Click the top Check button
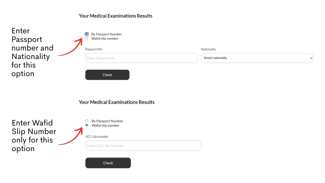Image resolution: width=325 pixels, height=183 pixels. [x=107, y=75]
